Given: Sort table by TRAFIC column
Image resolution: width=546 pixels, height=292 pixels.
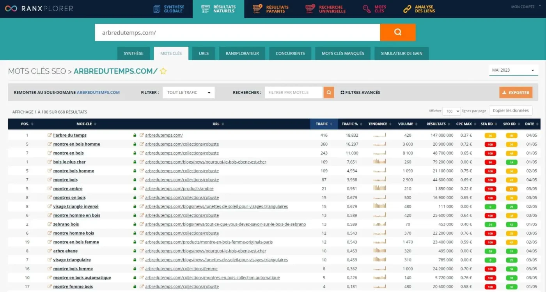Looking at the screenshot, I should point(324,124).
